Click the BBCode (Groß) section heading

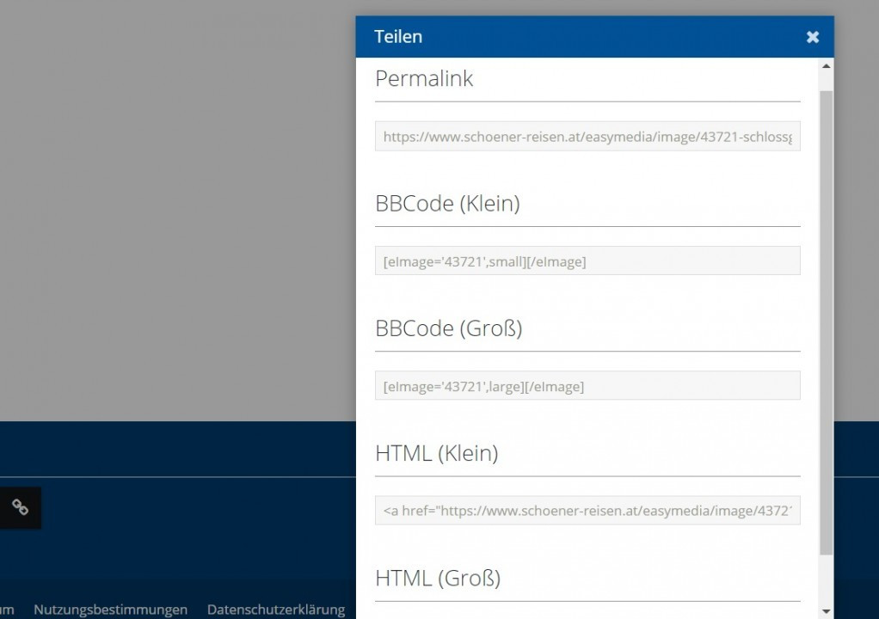point(448,328)
